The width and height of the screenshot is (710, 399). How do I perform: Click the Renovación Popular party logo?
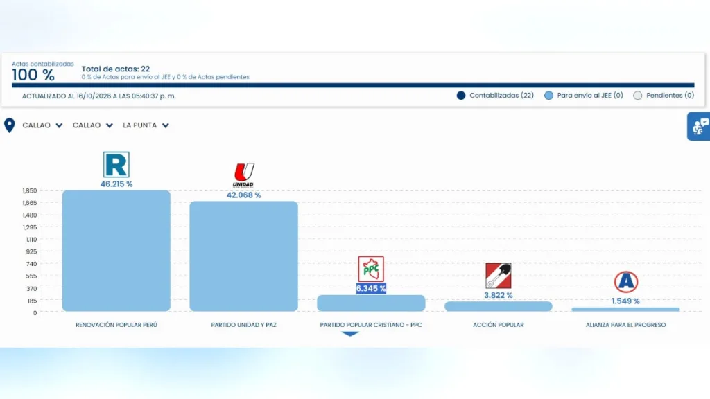[116, 165]
